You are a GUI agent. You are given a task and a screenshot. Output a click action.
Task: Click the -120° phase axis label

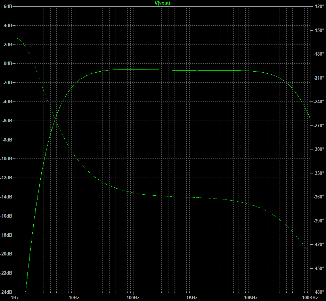[318, 7]
